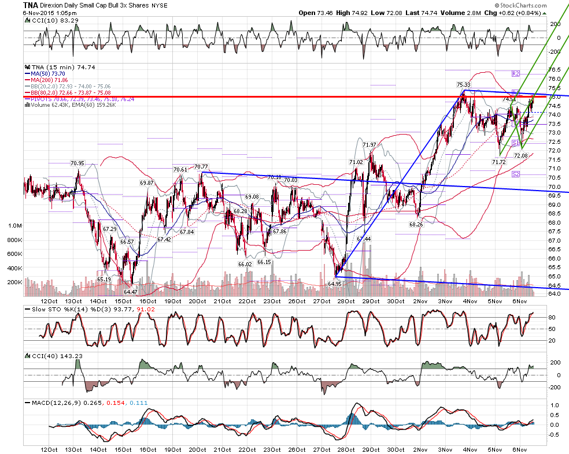569x454 pixels.
Task: Click the 64.47 low price label
Action: pos(131,292)
